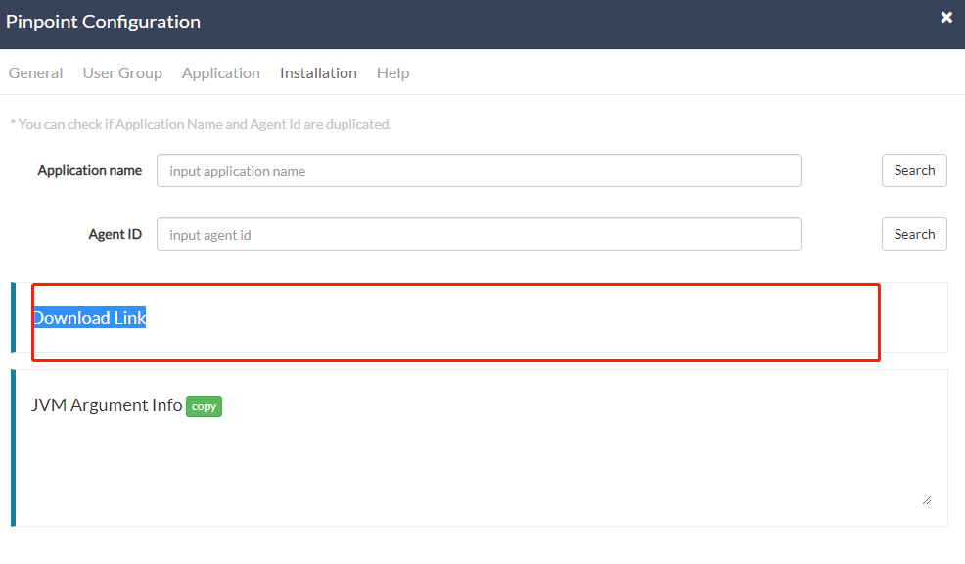Click the Agent ID input field
Image resolution: width=965 pixels, height=564 pixels.
[479, 234]
